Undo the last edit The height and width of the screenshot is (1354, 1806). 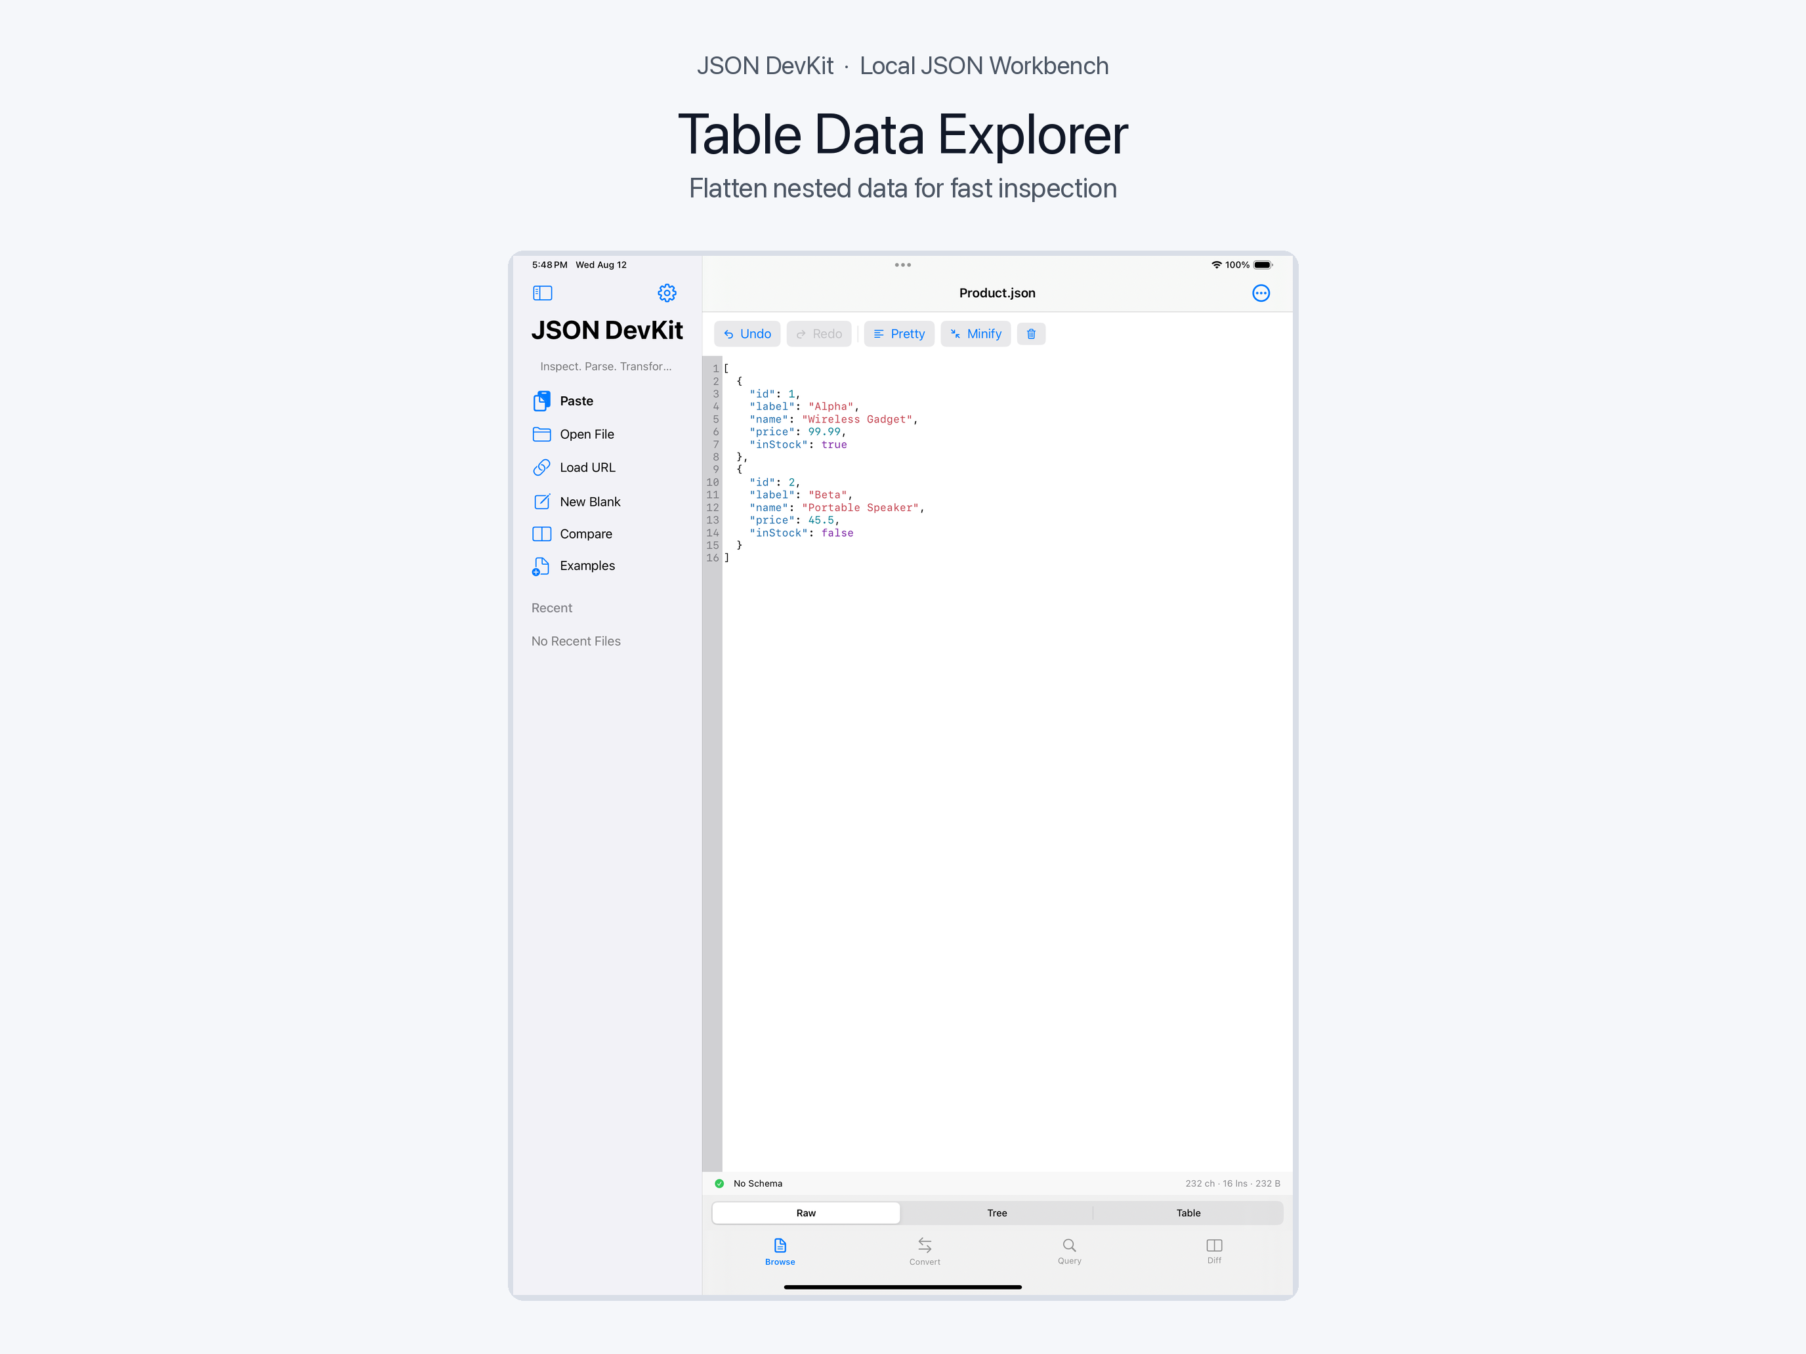coord(747,334)
